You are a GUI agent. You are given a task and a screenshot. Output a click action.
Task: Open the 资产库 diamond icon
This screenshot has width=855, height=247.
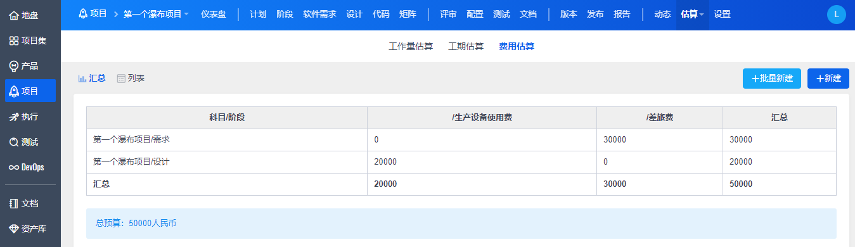pyautogui.click(x=14, y=229)
